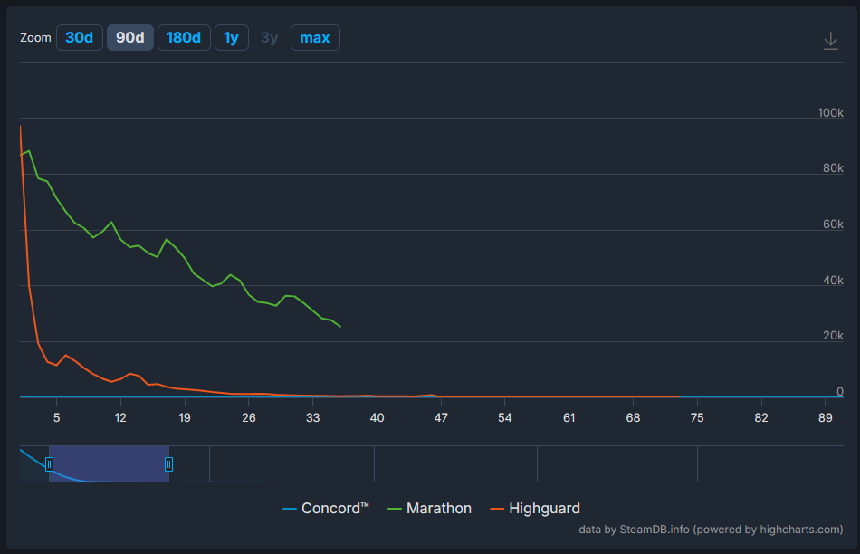Click the x-axis label 54
860x554 pixels.
(x=505, y=418)
